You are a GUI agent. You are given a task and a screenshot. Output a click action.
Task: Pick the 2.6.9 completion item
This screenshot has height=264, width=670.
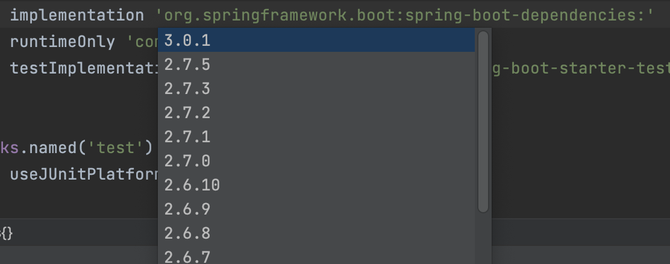click(187, 209)
